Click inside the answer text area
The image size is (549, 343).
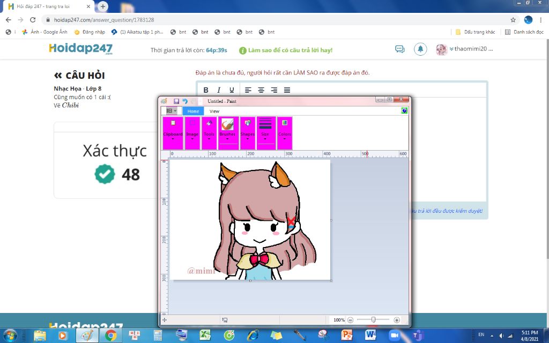(448, 149)
